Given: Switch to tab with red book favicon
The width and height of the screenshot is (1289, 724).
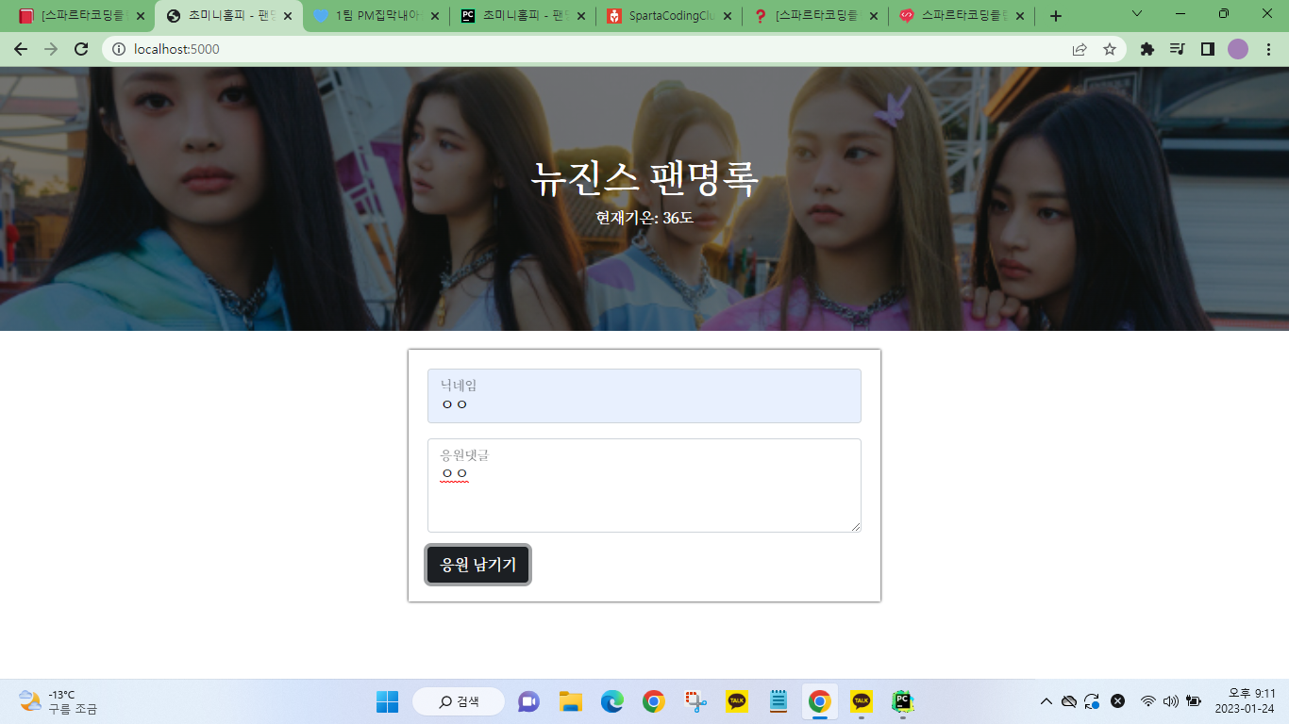Looking at the screenshot, I should tap(82, 16).
